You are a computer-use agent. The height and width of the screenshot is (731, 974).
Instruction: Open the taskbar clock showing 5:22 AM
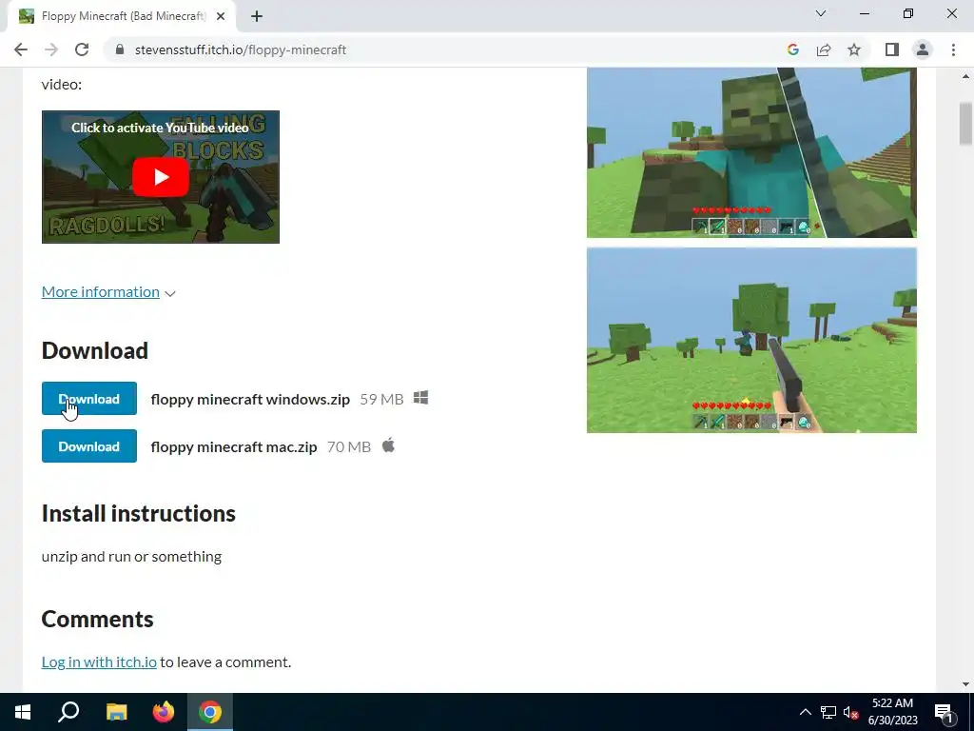[892, 712]
